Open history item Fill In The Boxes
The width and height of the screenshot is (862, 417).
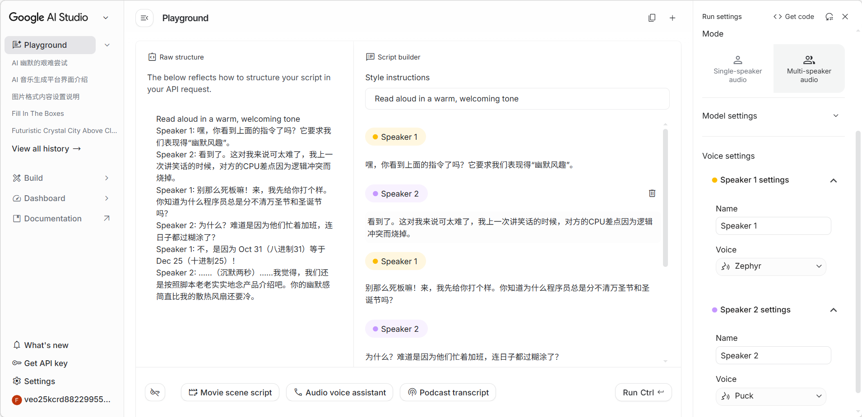pos(38,114)
